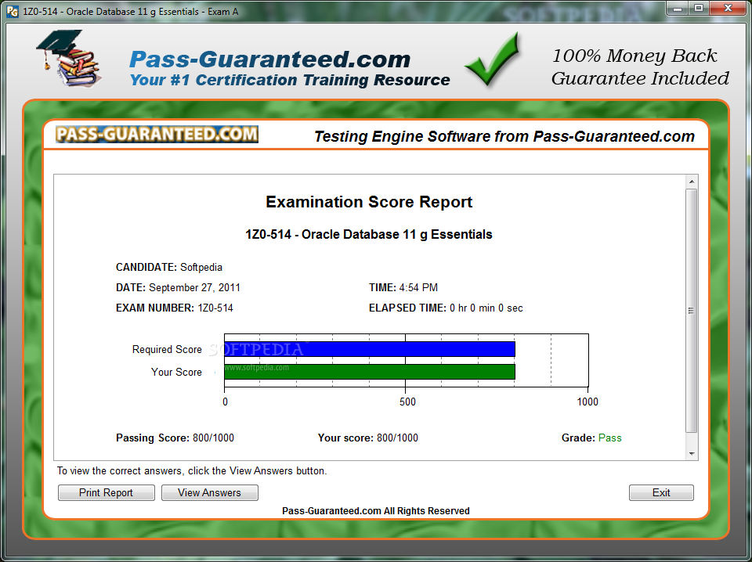Click the green checkmark graphic

tap(493, 59)
